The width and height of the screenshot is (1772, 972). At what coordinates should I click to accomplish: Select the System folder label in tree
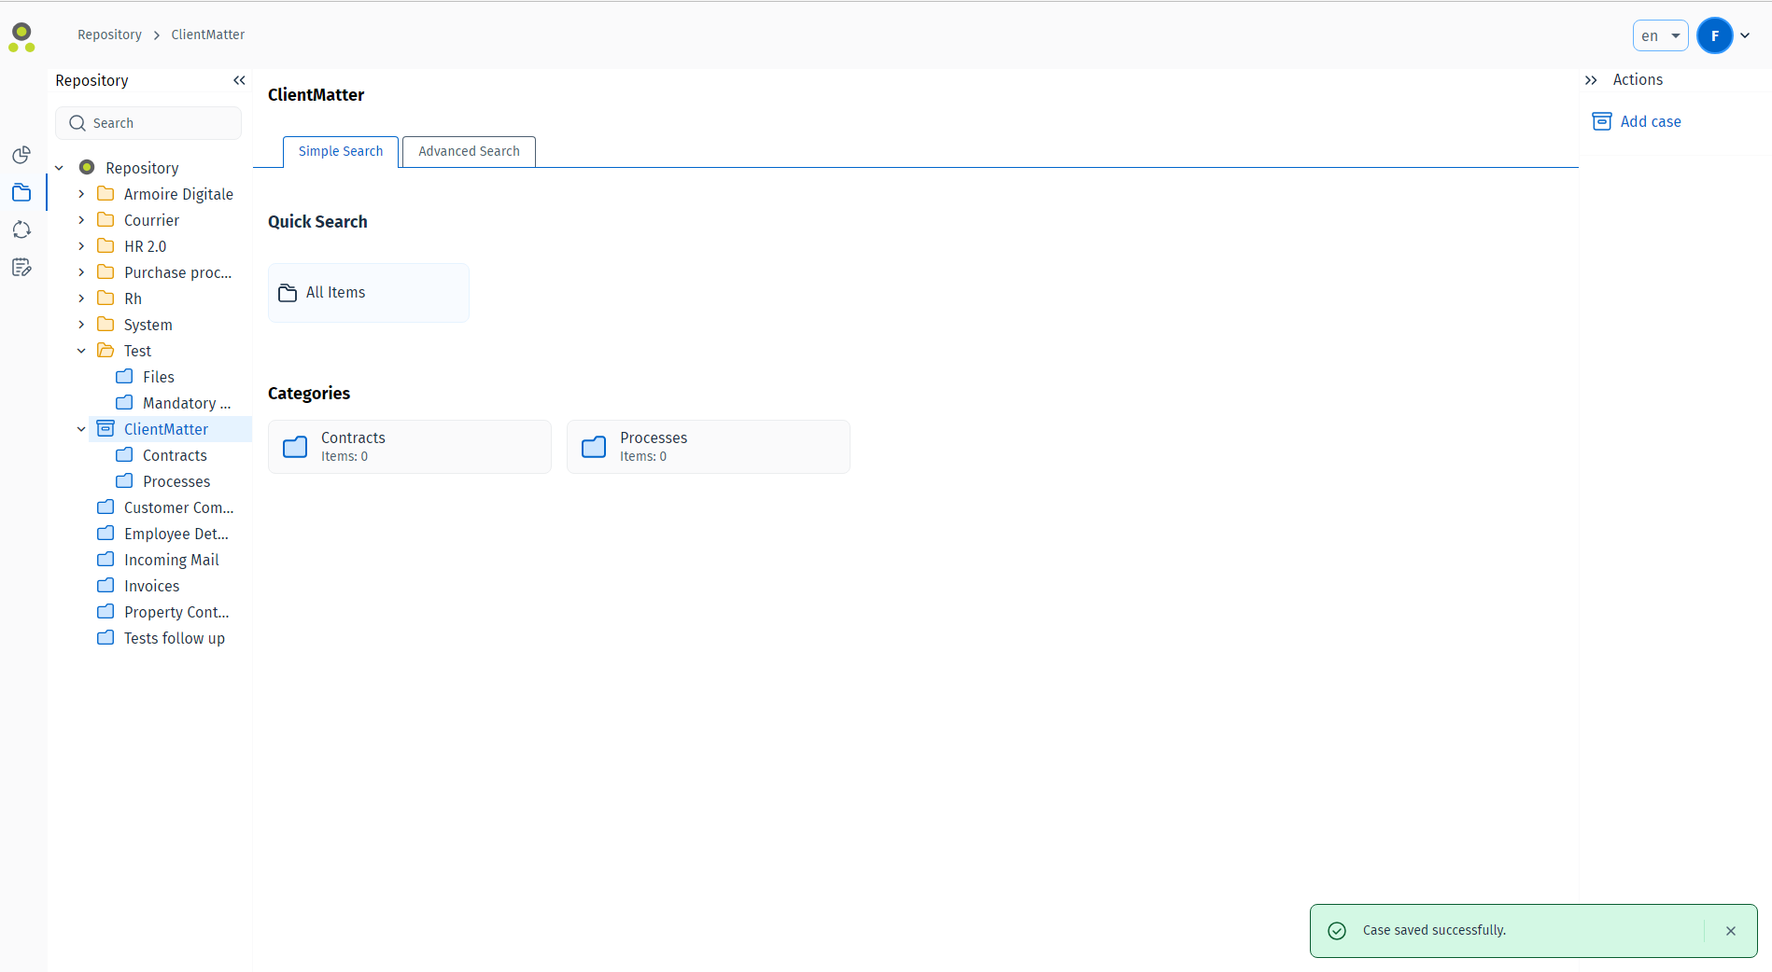point(148,325)
